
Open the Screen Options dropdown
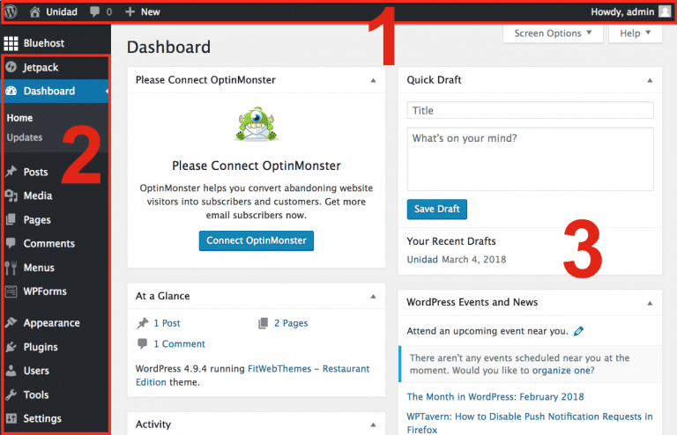tap(554, 33)
